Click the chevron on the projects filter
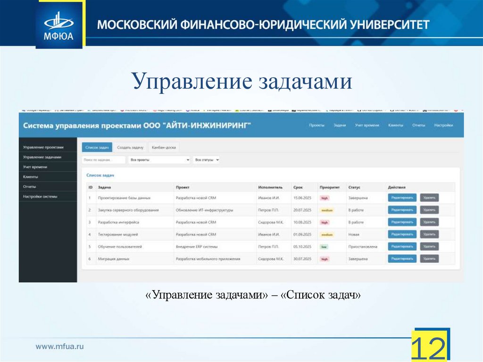 click(x=188, y=160)
